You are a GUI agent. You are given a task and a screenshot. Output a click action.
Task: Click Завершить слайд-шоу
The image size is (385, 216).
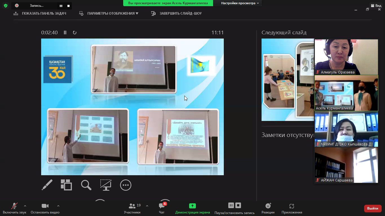(177, 13)
